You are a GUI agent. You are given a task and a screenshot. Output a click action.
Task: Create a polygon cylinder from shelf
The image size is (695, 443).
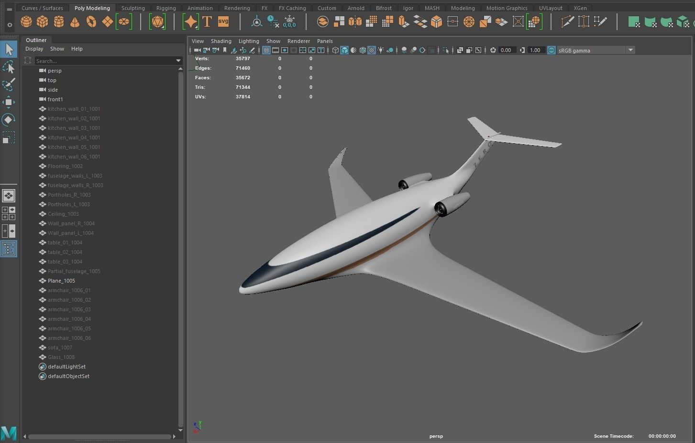(59, 22)
